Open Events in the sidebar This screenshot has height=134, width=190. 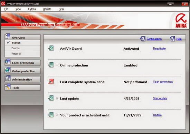[22, 48]
